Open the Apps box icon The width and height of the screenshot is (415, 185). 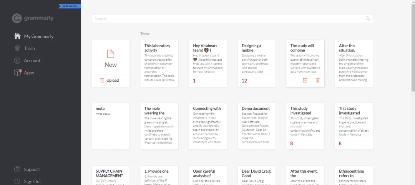click(x=17, y=73)
